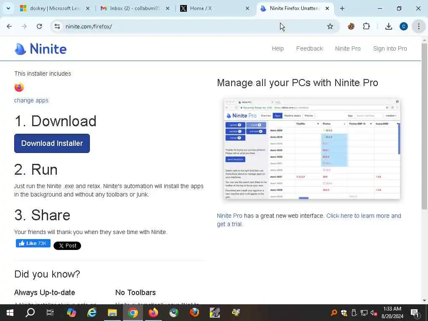
Task: Click the page vertical scrollbar thumb
Action: (425, 126)
